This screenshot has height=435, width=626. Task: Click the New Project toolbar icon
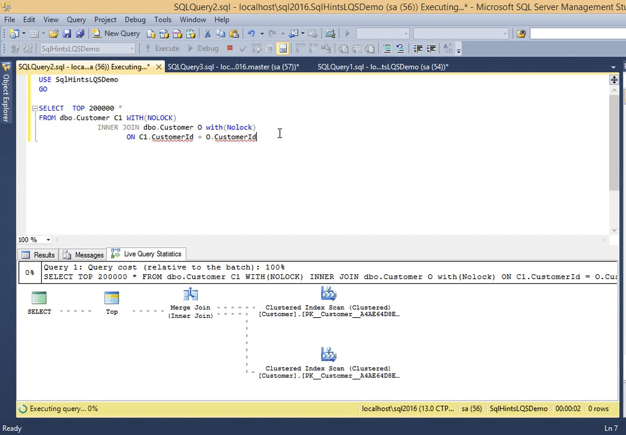click(14, 33)
